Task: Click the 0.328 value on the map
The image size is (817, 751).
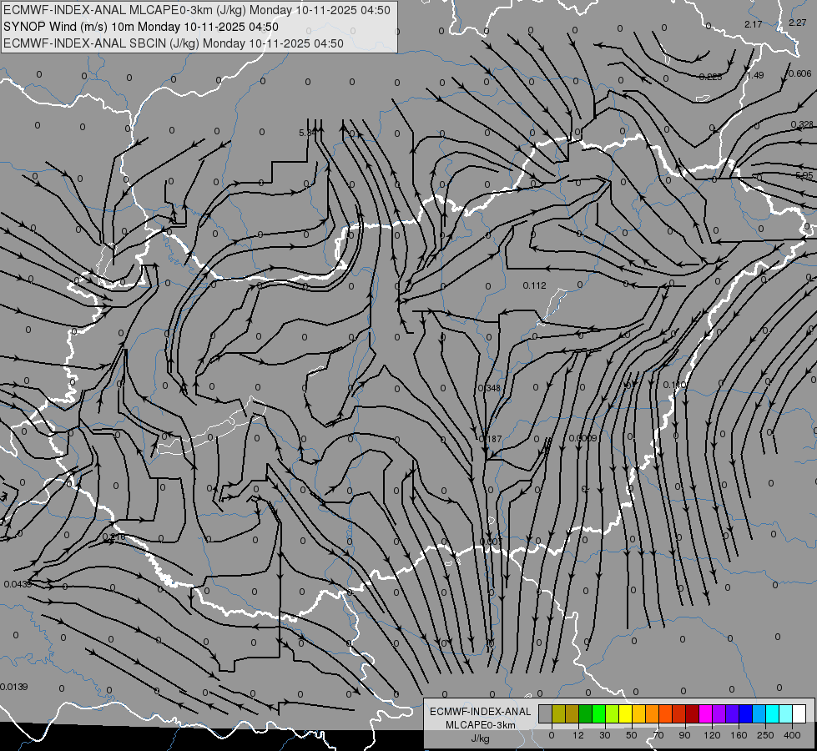Action: coord(802,124)
